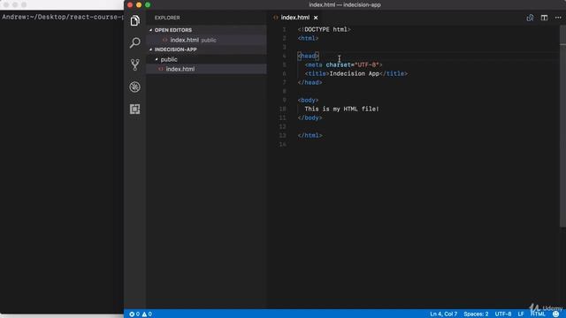Click the closing </head> tag line
The width and height of the screenshot is (566, 318).
pos(310,82)
